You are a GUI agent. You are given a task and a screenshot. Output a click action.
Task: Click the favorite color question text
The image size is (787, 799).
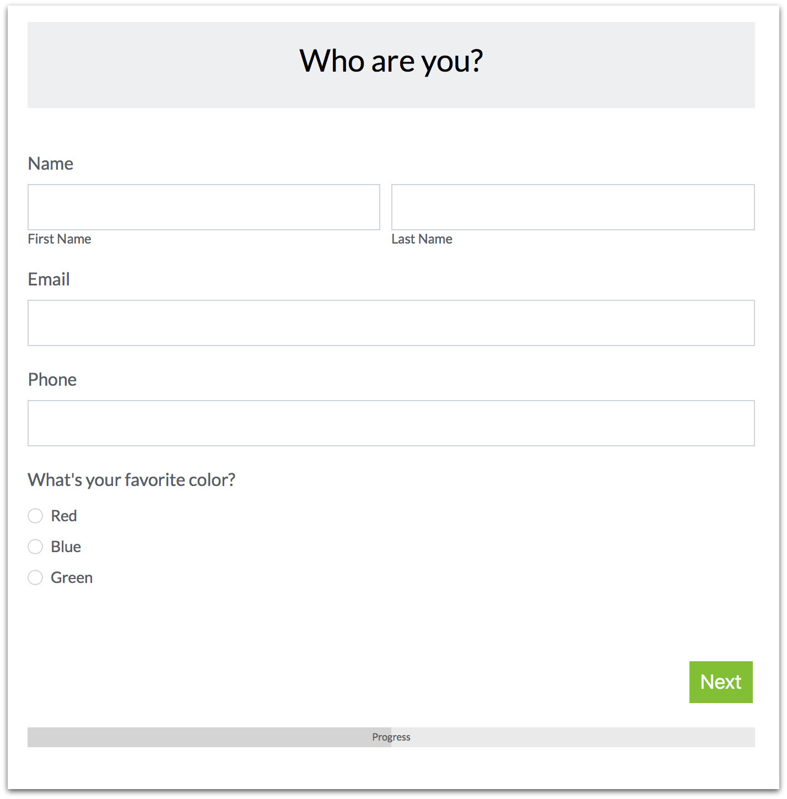[132, 480]
